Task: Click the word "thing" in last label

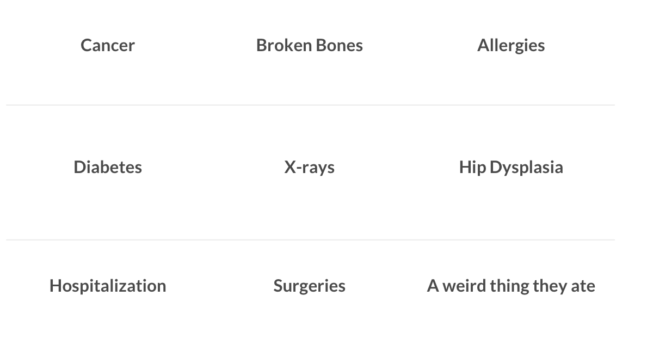Action: 510,286
